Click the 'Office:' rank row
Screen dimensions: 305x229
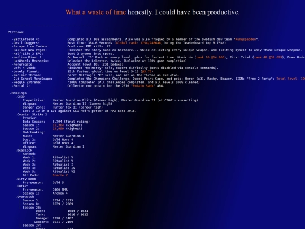coord(48,143)
